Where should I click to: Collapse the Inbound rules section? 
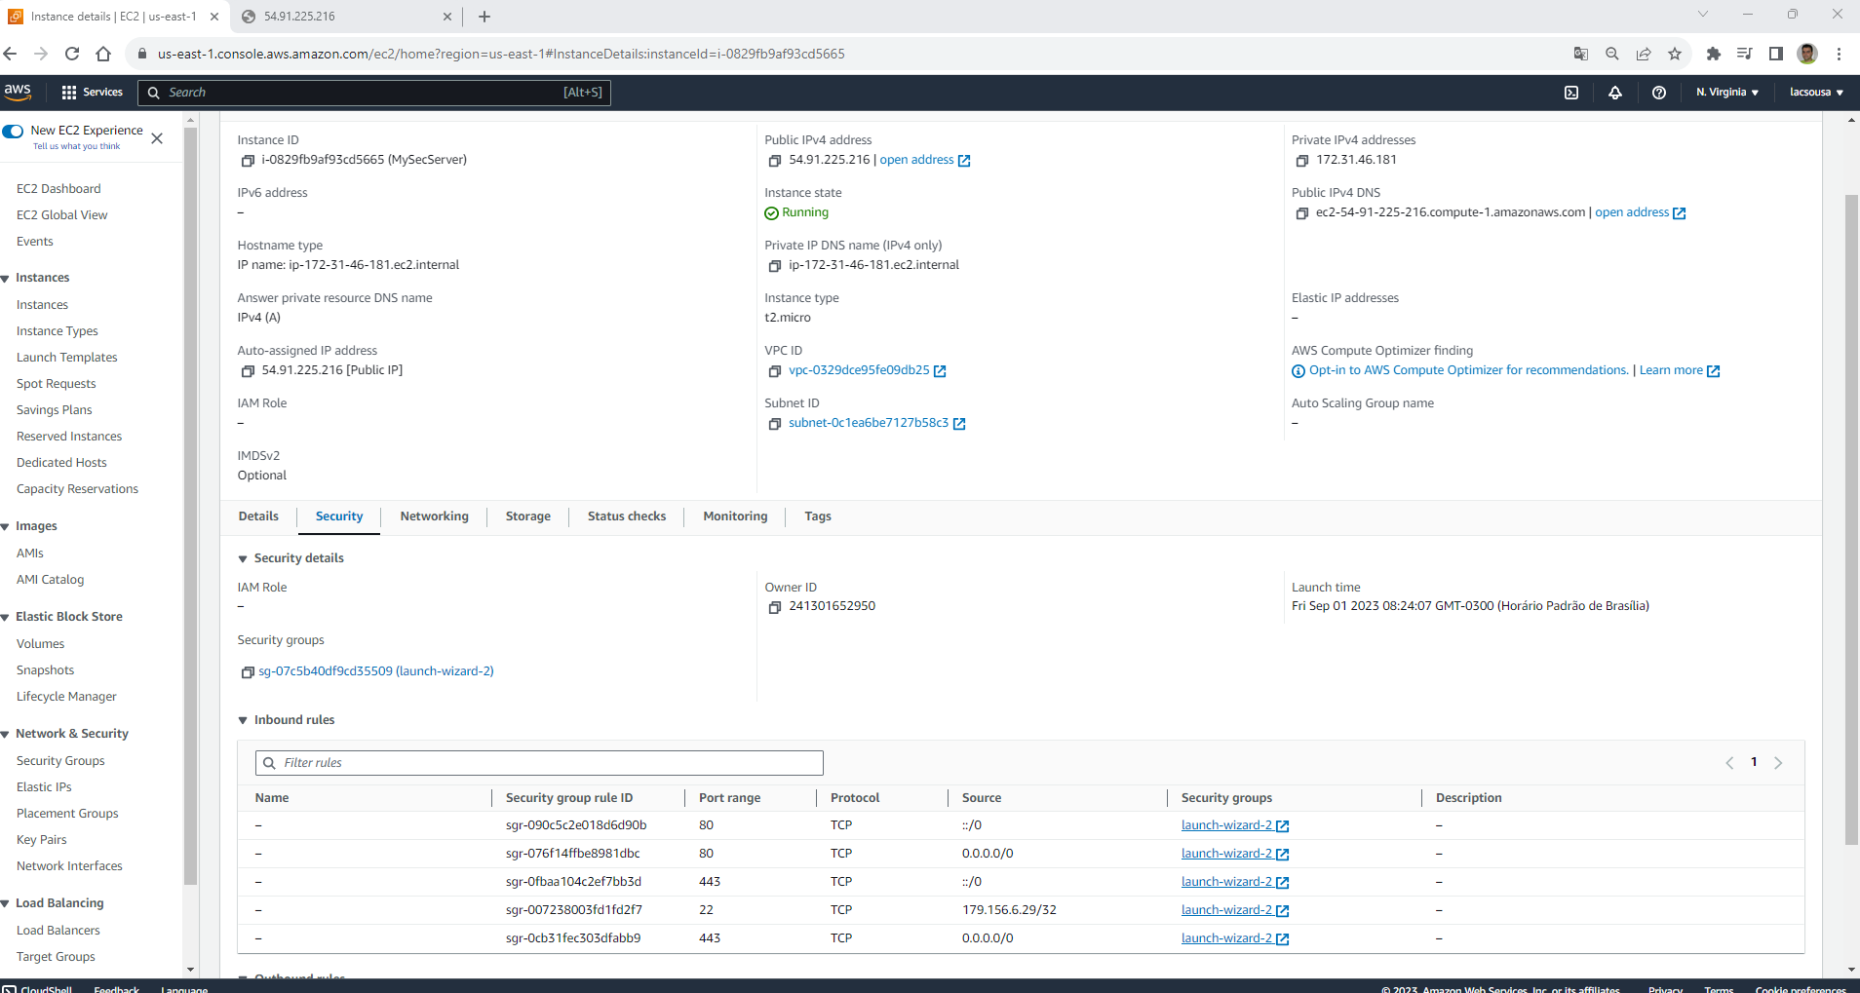243,721
